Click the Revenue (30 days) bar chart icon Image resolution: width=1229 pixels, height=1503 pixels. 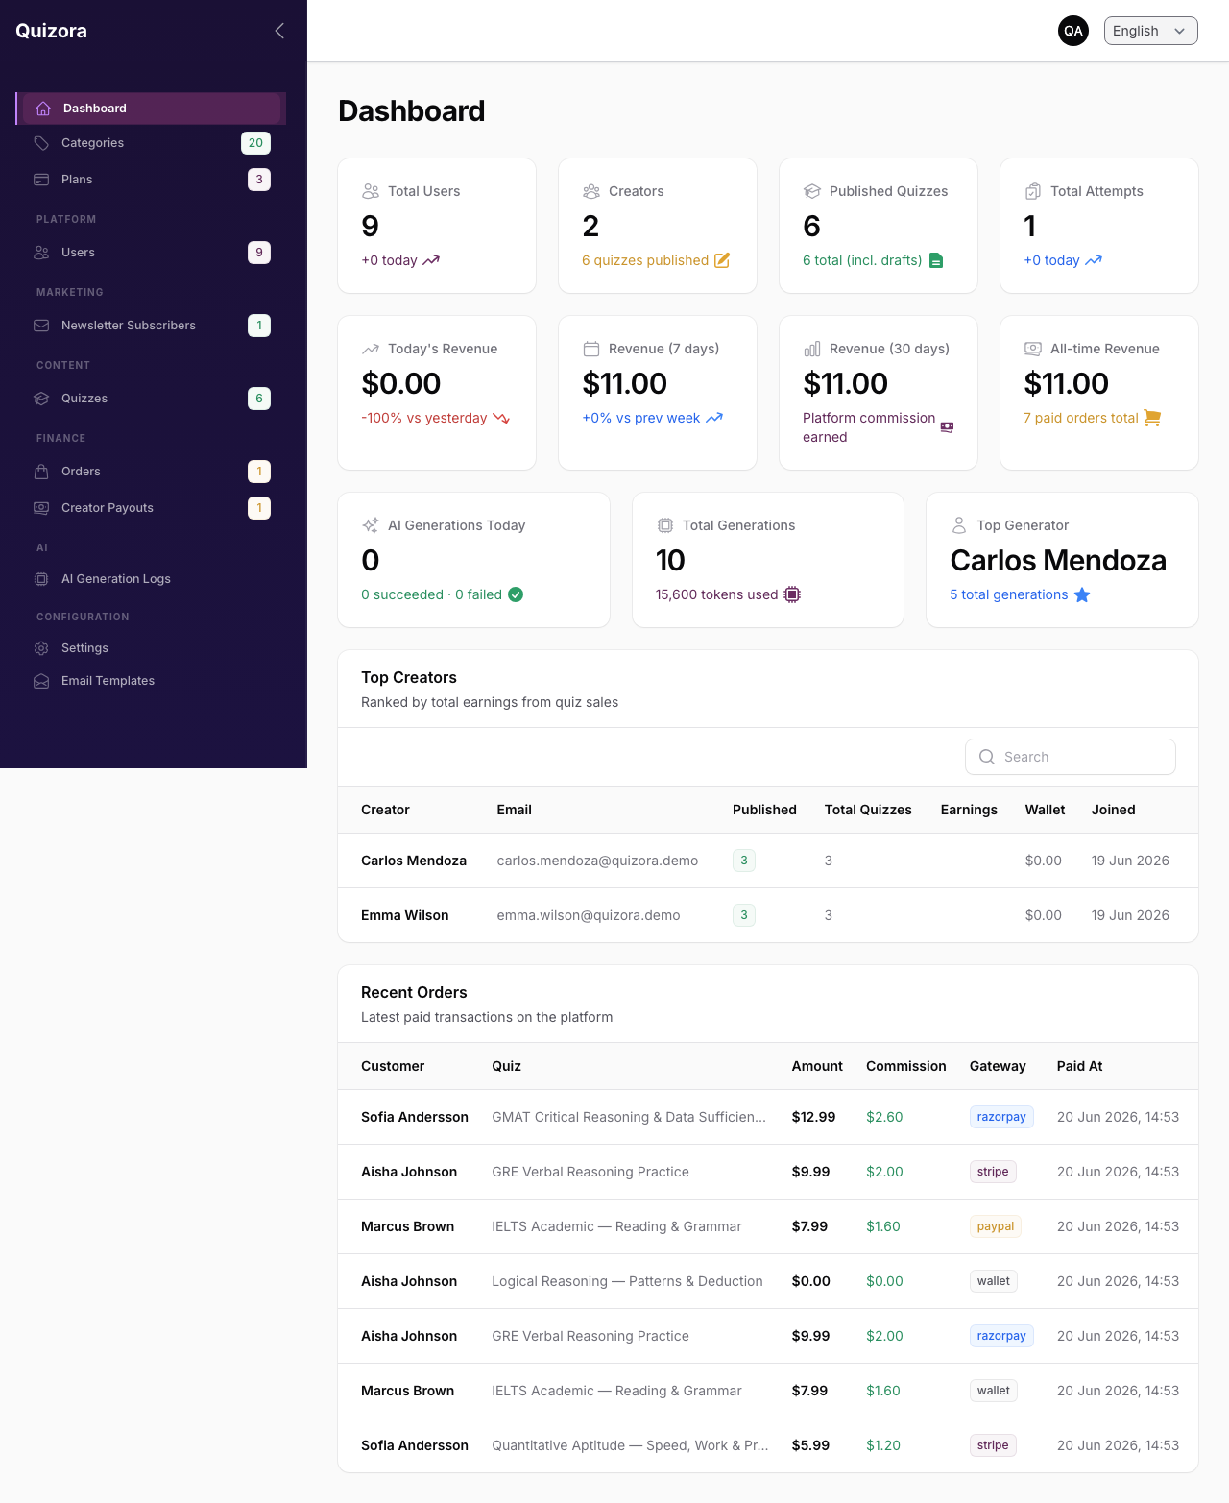click(812, 349)
